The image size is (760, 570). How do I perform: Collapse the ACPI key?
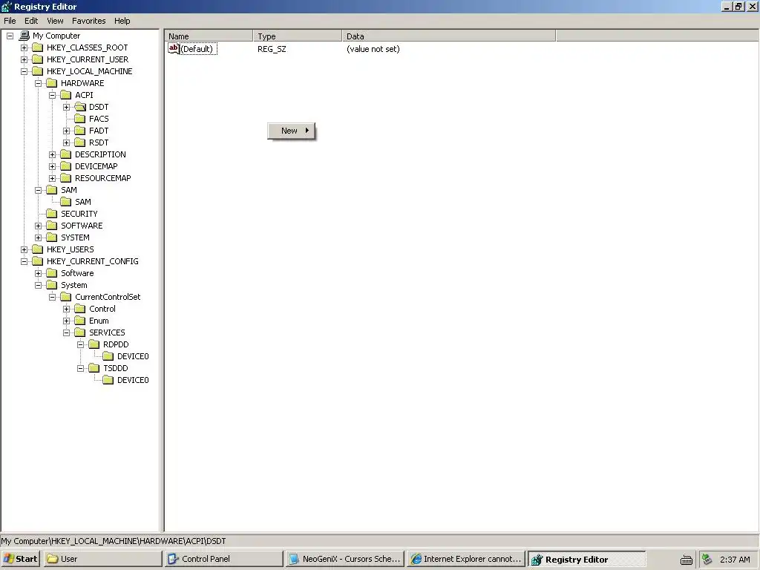(53, 95)
